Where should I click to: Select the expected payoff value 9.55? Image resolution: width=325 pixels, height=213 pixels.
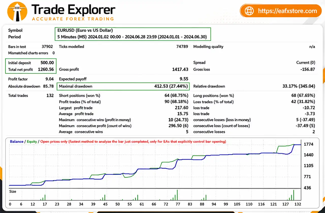coord(184,79)
